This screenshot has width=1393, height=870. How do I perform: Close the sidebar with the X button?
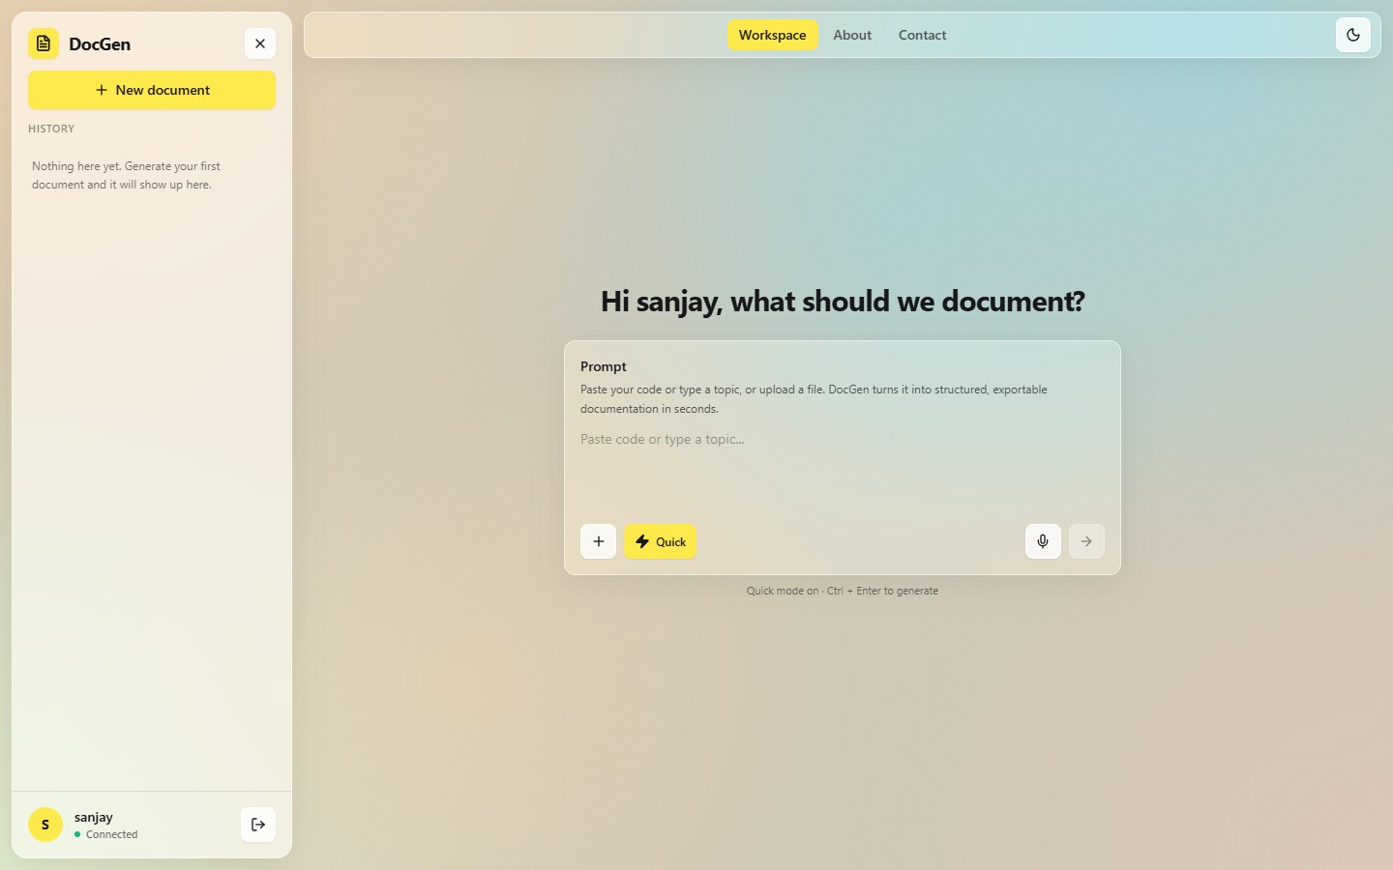(260, 43)
